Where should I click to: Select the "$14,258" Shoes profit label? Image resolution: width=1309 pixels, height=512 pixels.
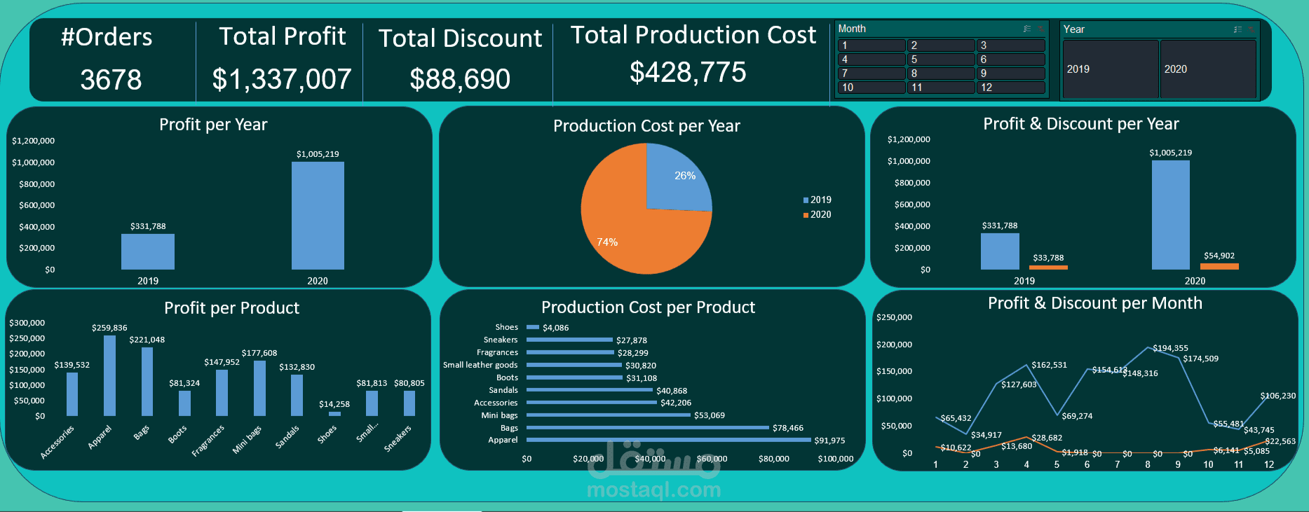coord(334,404)
